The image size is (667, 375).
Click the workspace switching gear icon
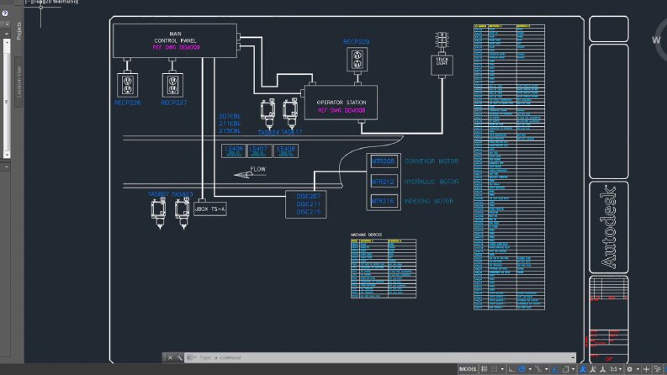click(x=629, y=369)
